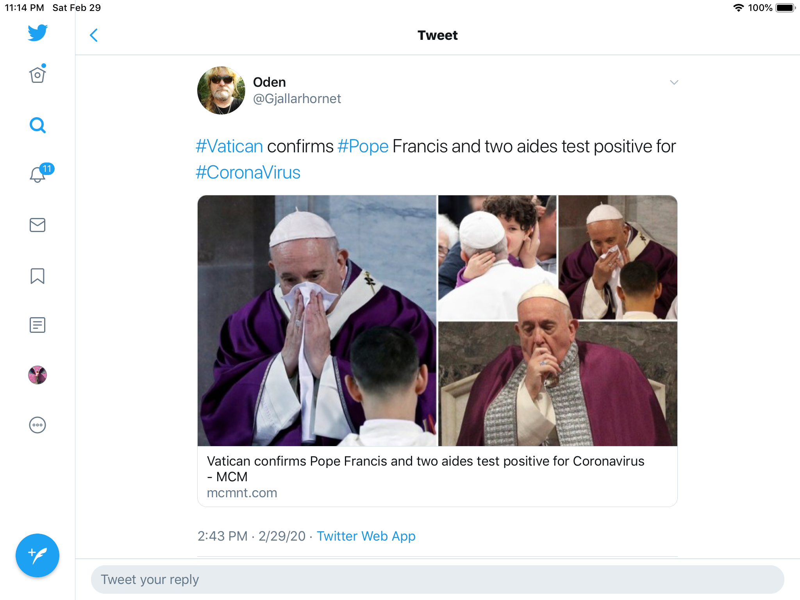Open the Bookmarks icon
This screenshot has height=600, width=800.
tap(37, 276)
